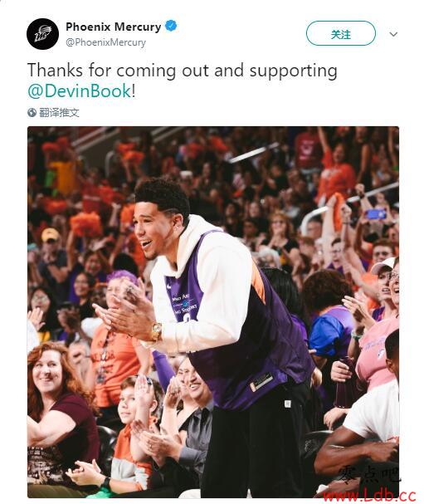Open the tweet's basketball game photo
The width and height of the screenshot is (424, 504).
point(213,312)
